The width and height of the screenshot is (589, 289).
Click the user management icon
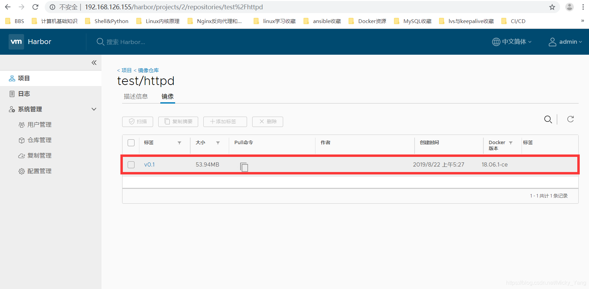[22, 125]
